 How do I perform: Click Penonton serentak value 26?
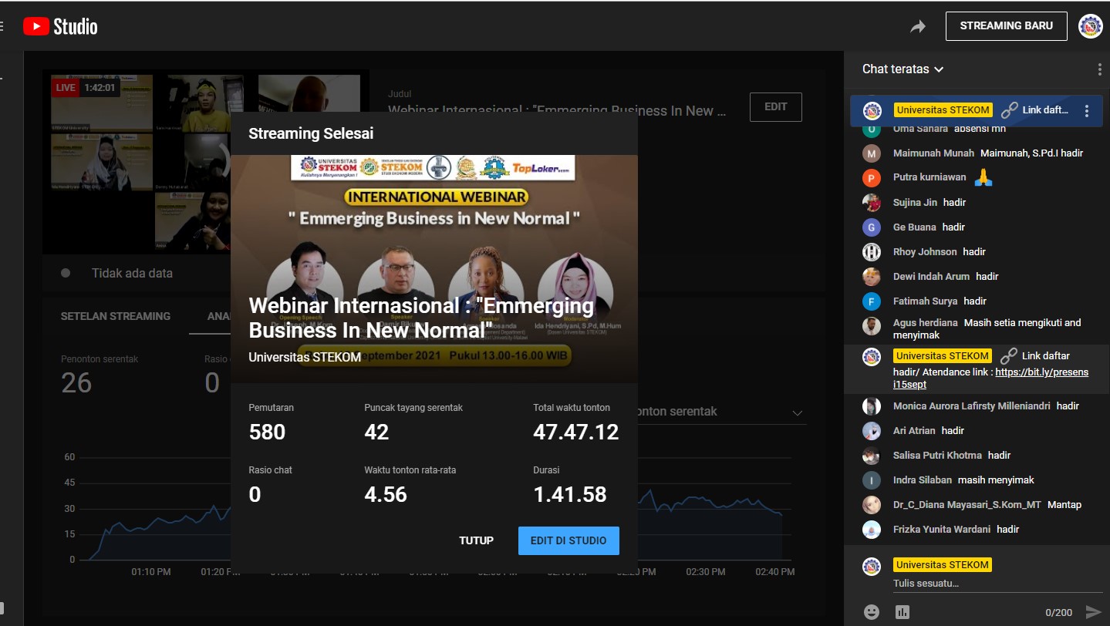(76, 383)
